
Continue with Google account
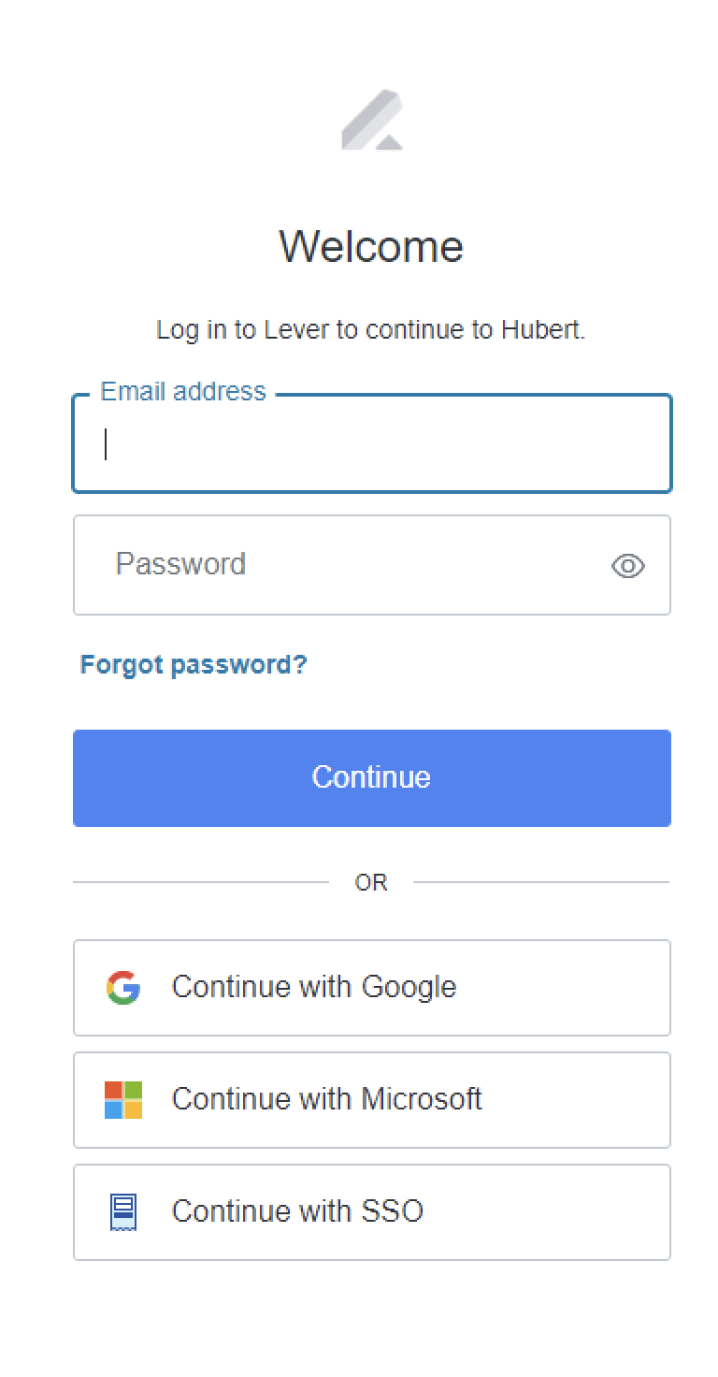pos(371,987)
